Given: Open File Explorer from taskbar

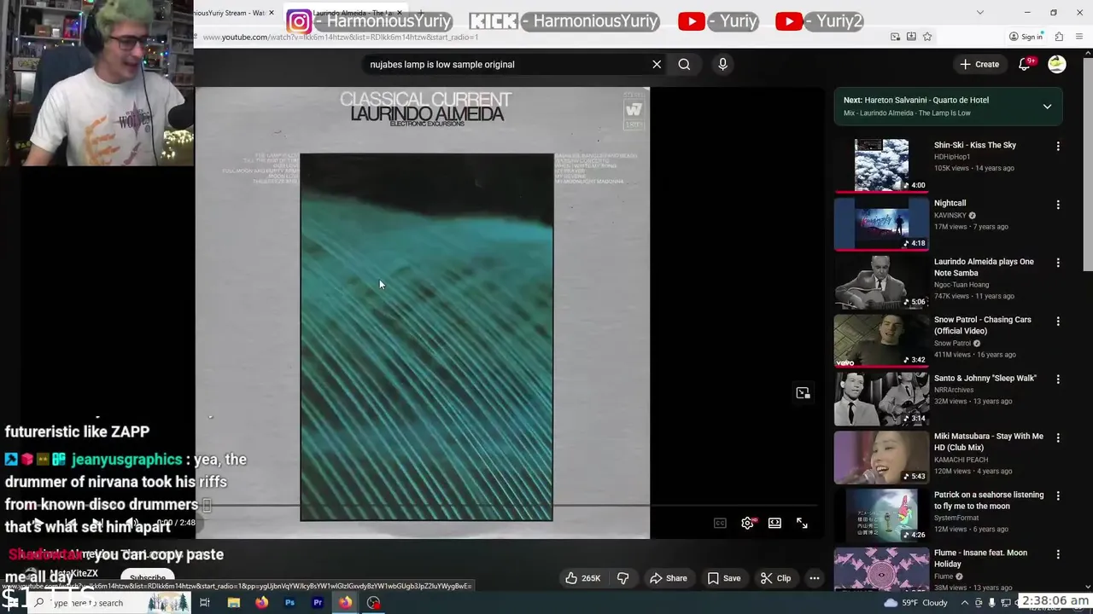Looking at the screenshot, I should [233, 603].
